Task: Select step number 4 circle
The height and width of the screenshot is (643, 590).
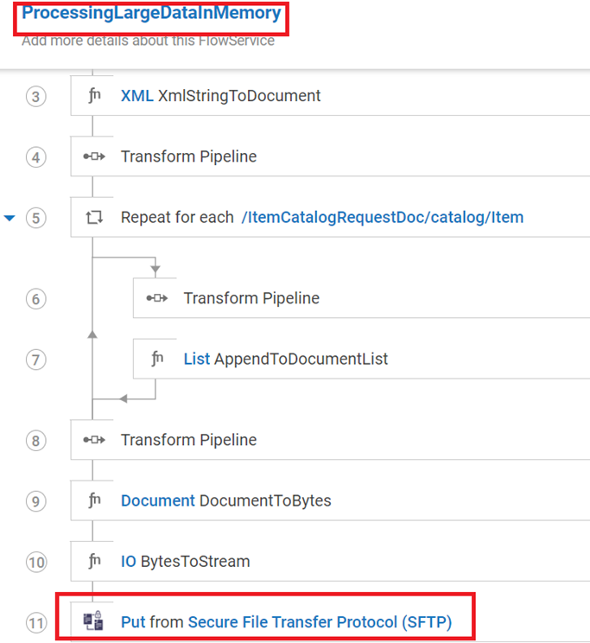Action: pyautogui.click(x=35, y=157)
